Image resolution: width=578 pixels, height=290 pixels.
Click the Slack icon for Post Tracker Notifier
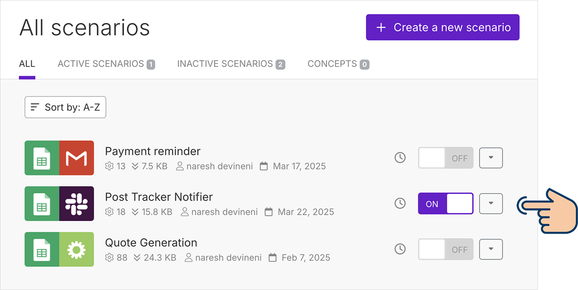[77, 204]
